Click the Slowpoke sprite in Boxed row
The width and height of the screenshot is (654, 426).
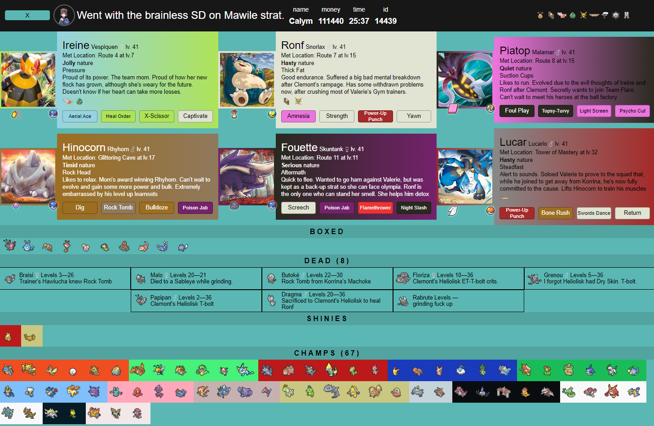click(144, 246)
